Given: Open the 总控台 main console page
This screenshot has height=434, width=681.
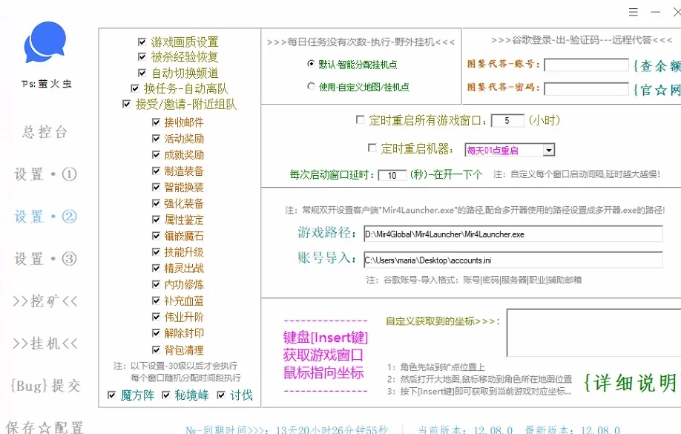Looking at the screenshot, I should (x=45, y=132).
